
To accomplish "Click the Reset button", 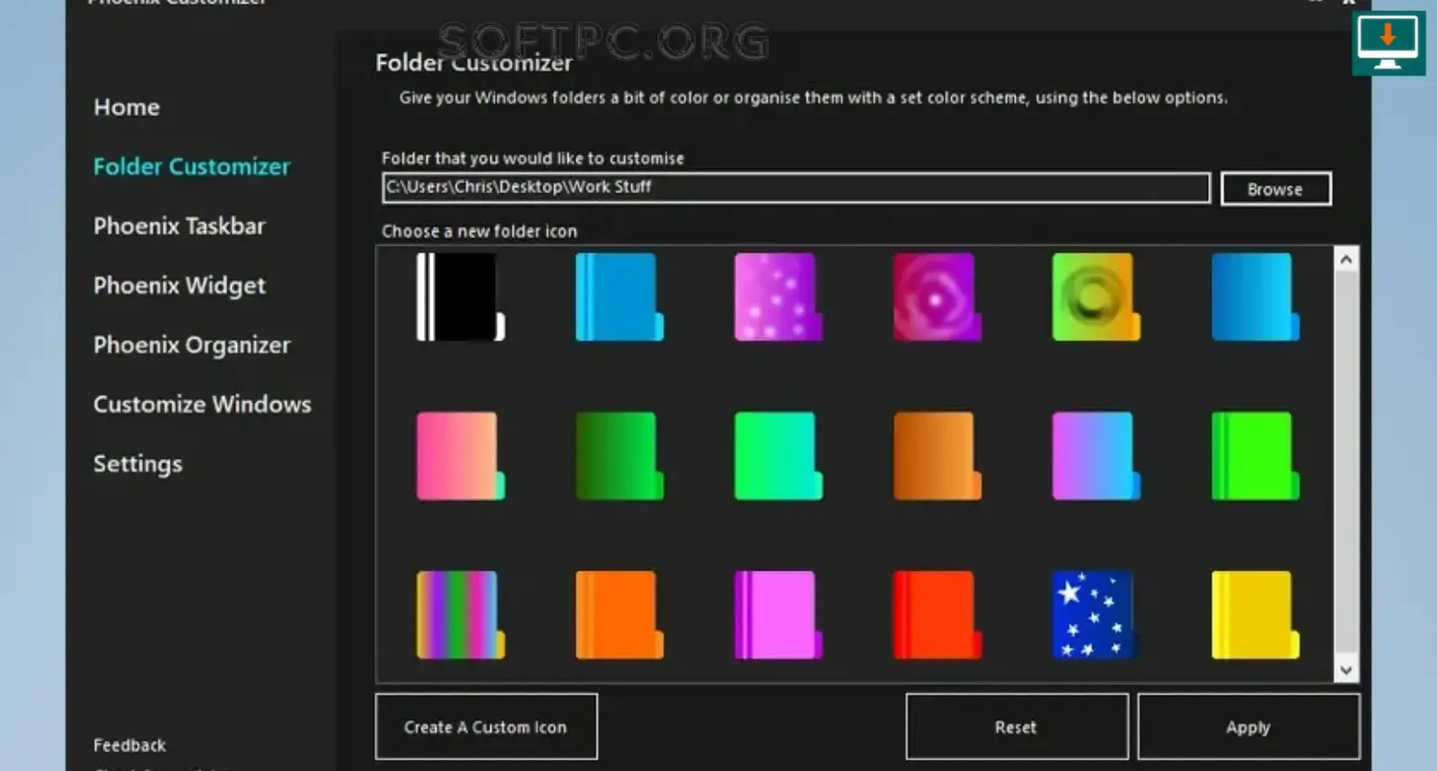I will click(1016, 726).
